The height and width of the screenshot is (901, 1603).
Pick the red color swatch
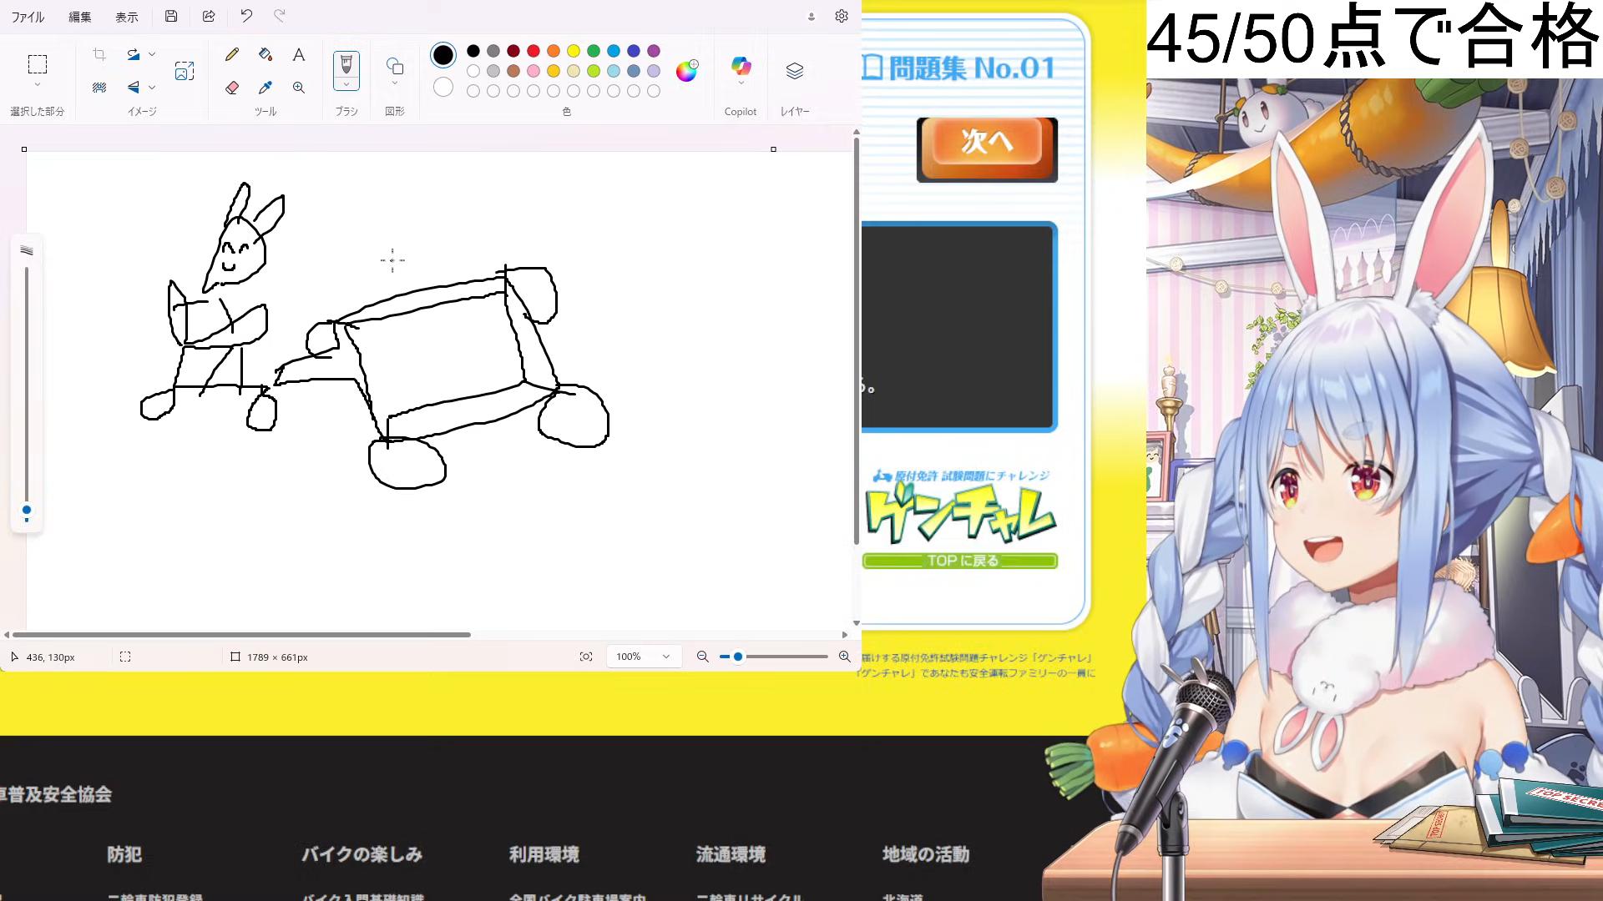[533, 51]
